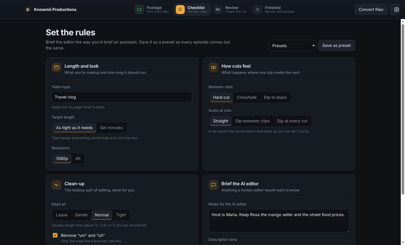Go to the Footage step tab

[152, 10]
